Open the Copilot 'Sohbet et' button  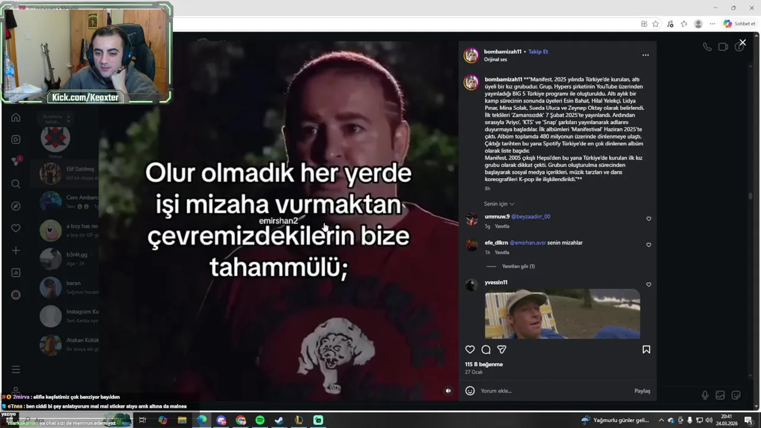(x=739, y=24)
